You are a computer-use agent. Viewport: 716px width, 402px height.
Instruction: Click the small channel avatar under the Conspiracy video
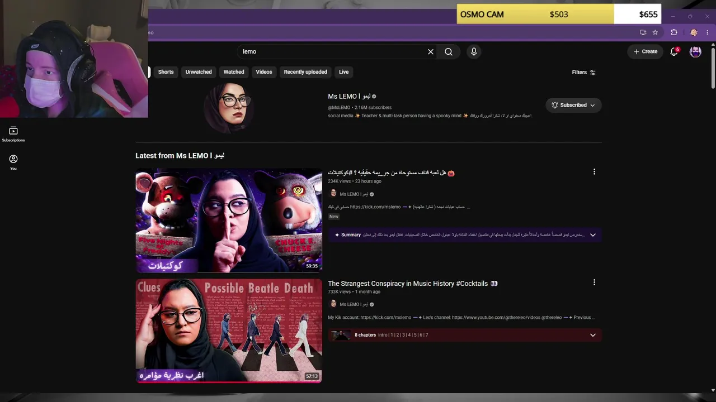(333, 304)
